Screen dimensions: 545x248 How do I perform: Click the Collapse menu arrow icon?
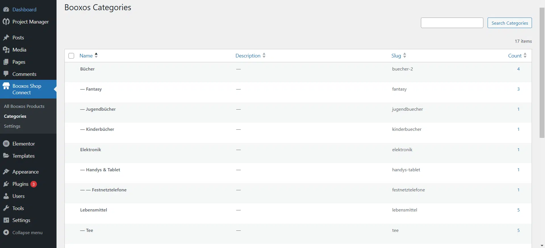pos(6,232)
